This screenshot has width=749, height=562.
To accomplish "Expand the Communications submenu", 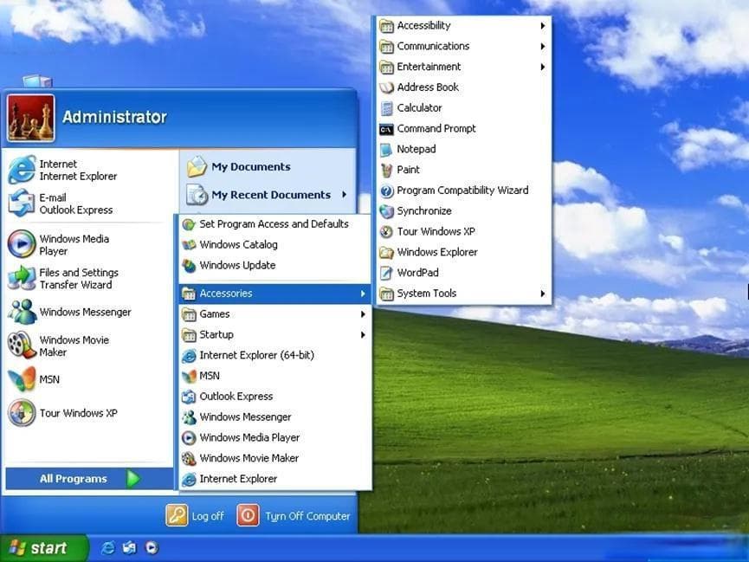I will click(x=464, y=47).
